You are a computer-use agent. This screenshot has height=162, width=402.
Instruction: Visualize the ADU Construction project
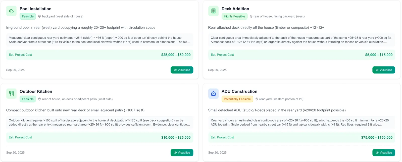pyautogui.click(x=384, y=152)
